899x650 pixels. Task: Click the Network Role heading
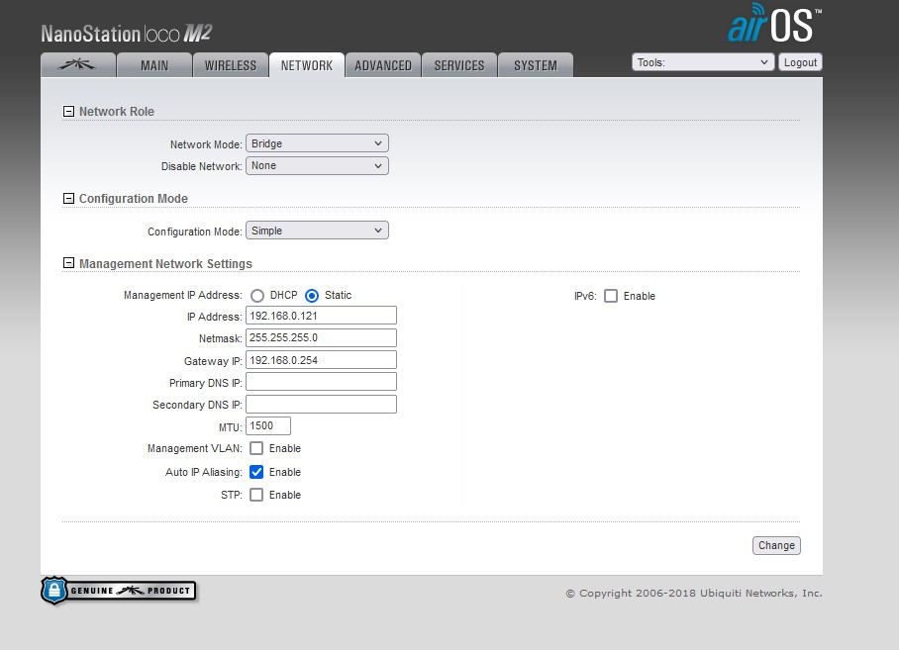[117, 111]
